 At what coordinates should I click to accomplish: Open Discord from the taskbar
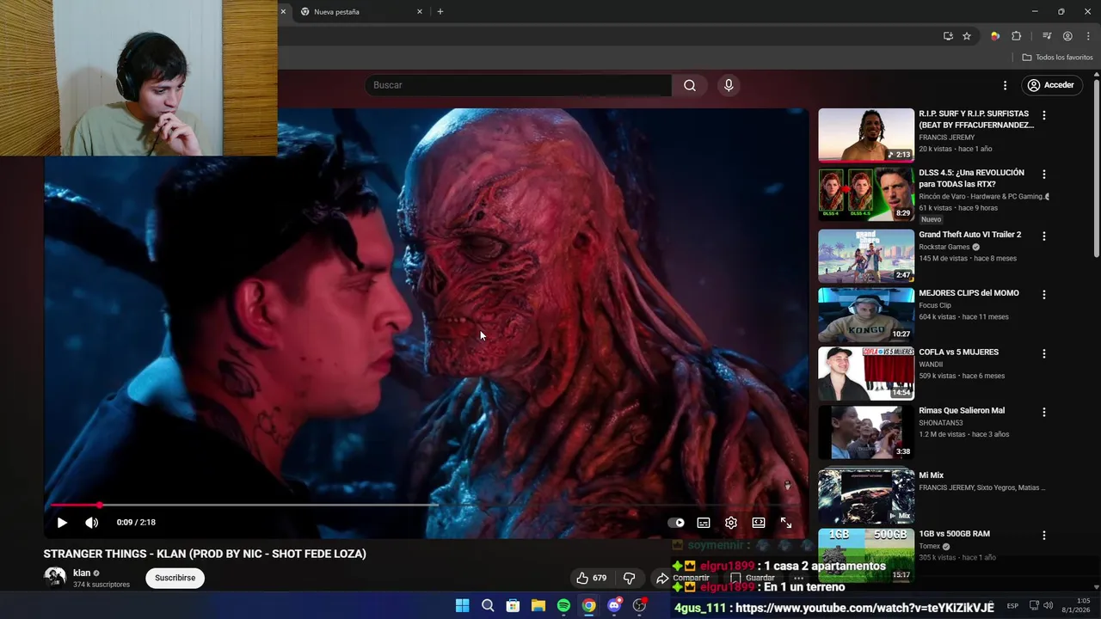(614, 605)
